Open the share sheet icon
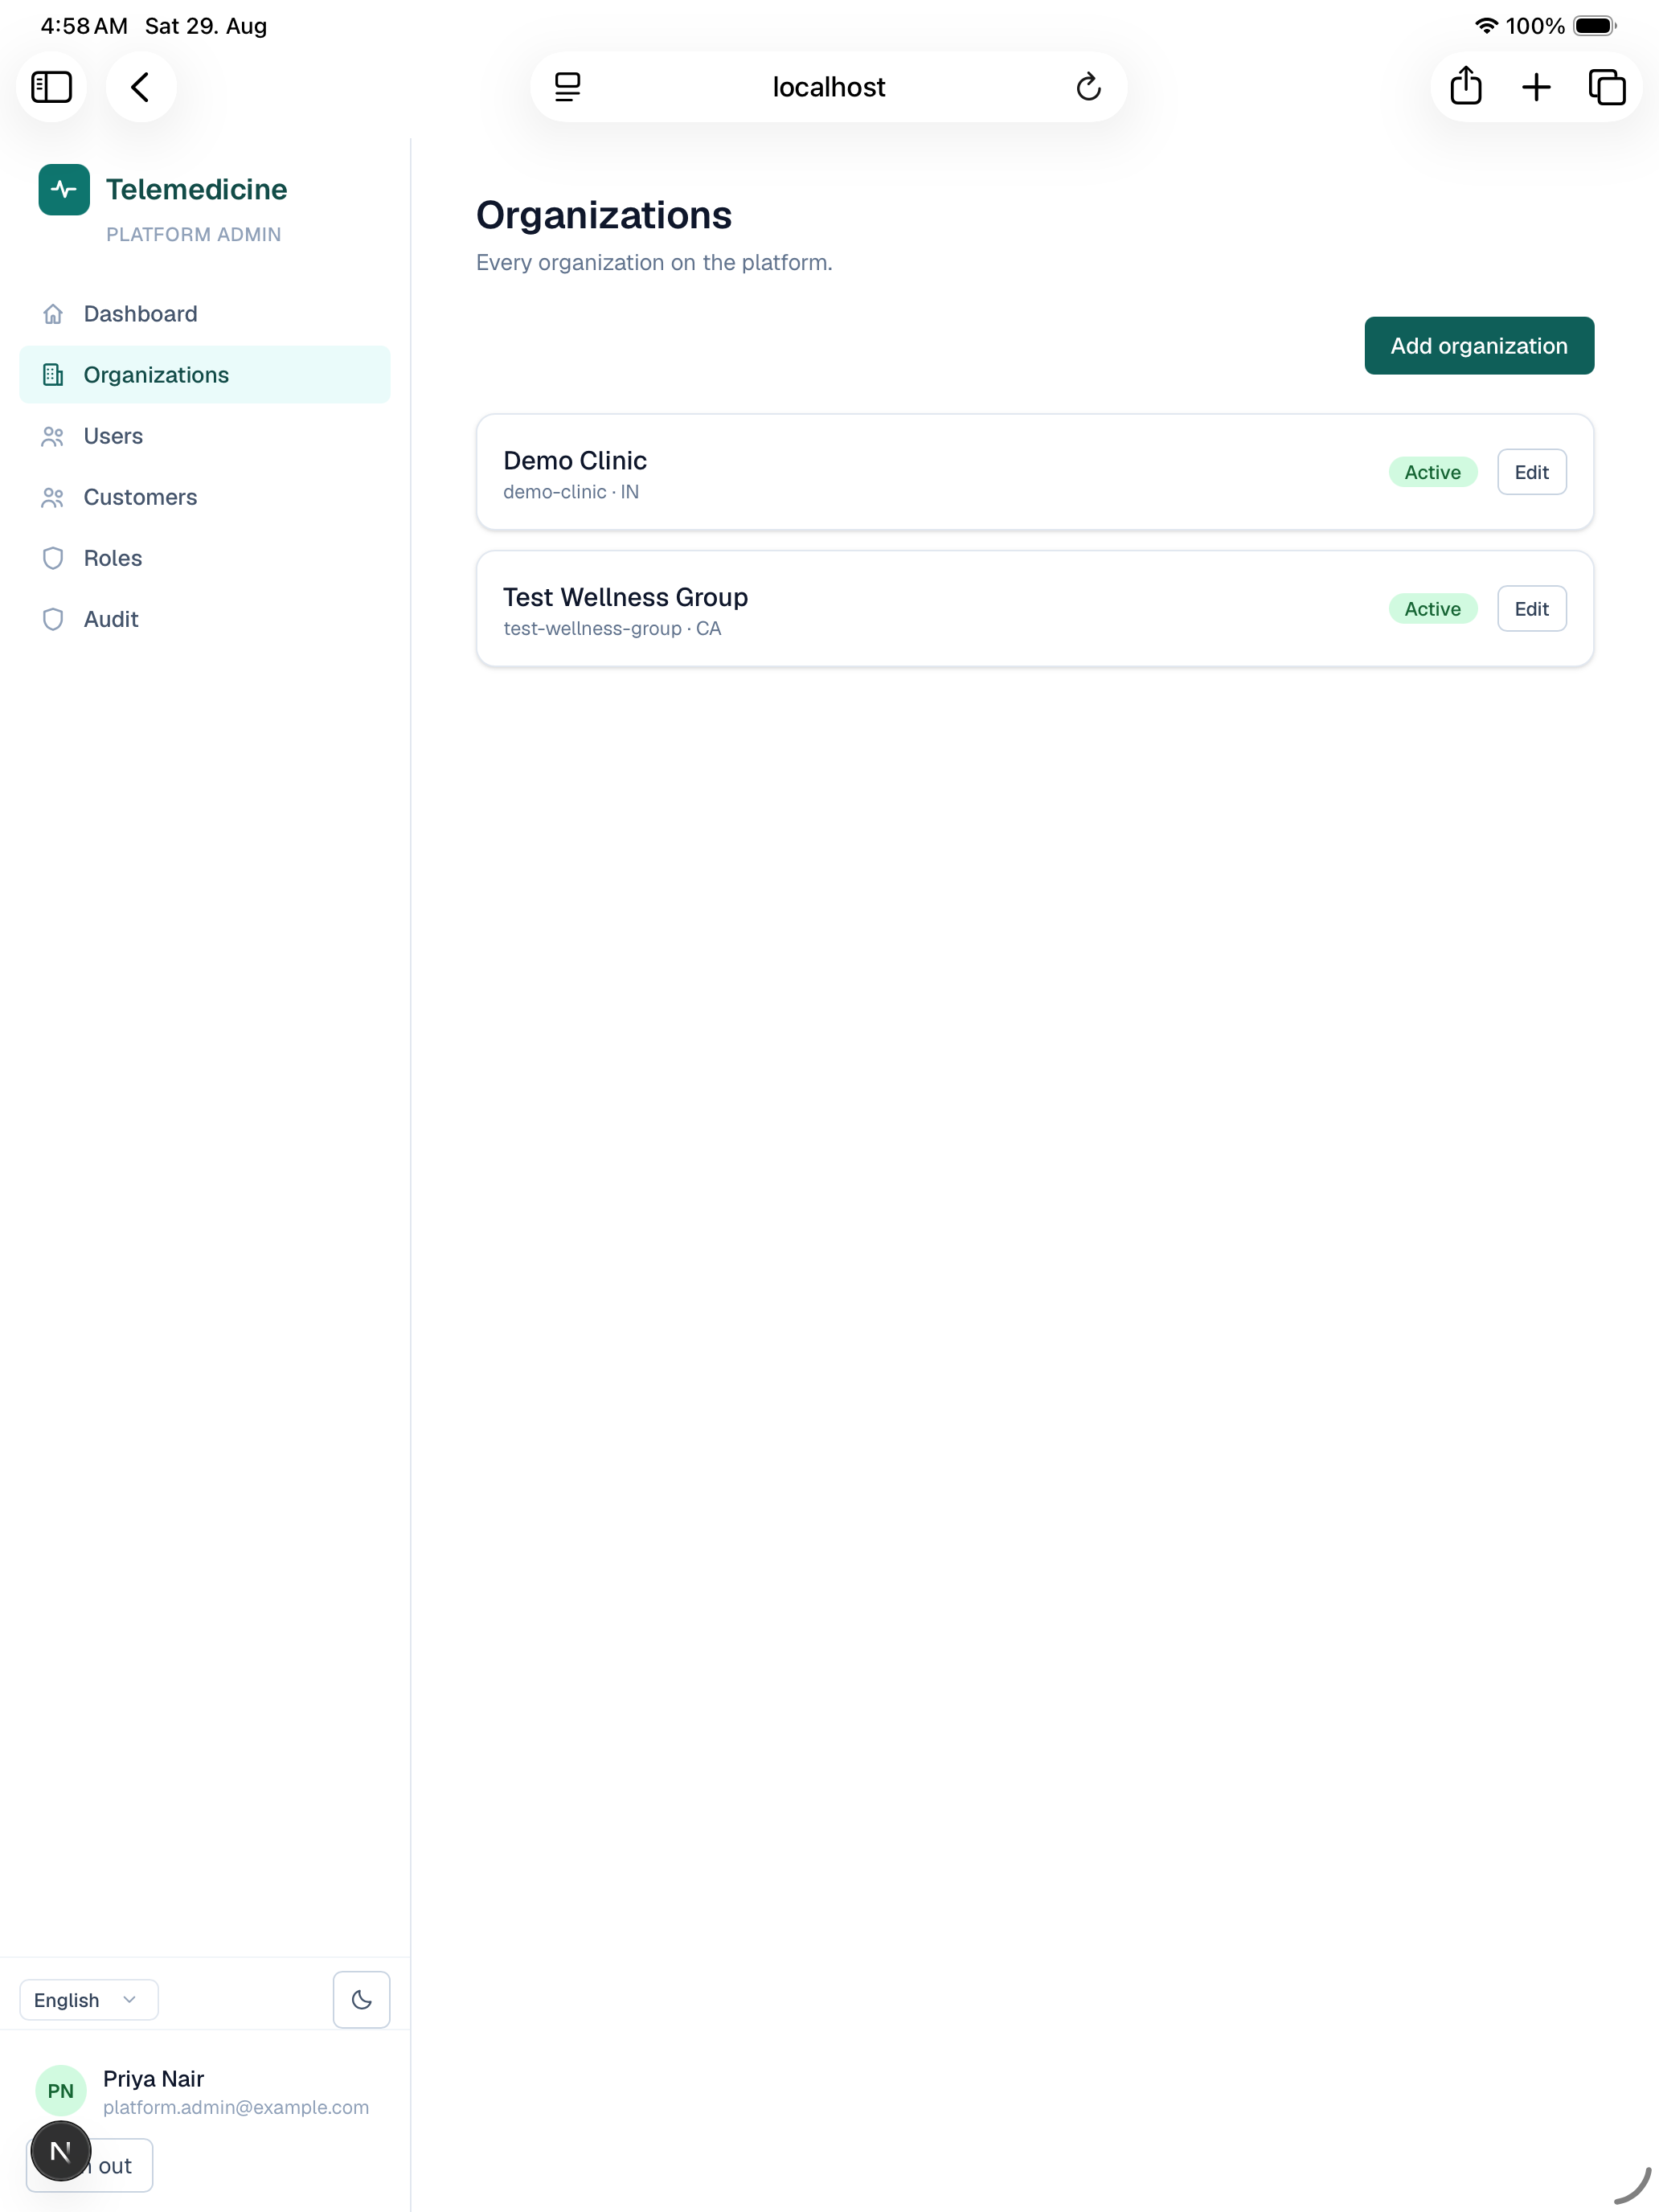 pyautogui.click(x=1465, y=87)
